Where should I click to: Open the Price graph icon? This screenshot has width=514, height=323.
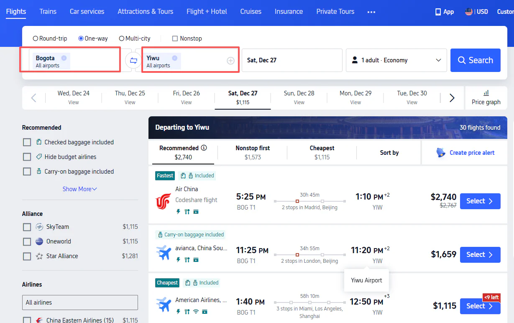click(486, 93)
